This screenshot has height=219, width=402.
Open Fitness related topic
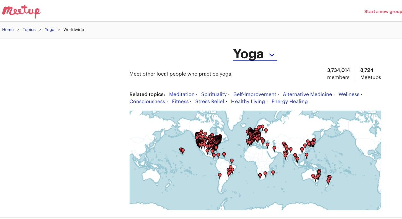[x=180, y=101]
